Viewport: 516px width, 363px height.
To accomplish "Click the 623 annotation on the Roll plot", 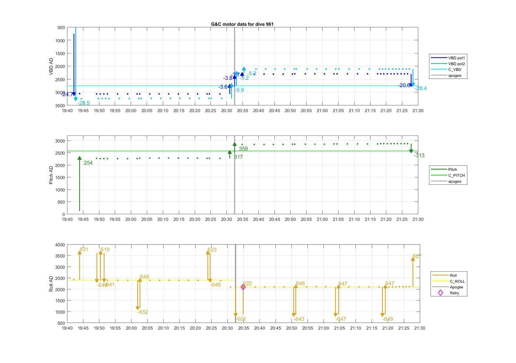I will [x=212, y=250].
